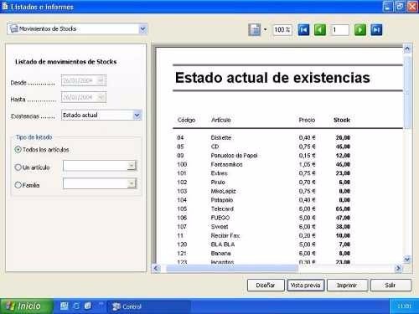Open the Inicio start menu
The width and height of the screenshot is (419, 314).
[x=27, y=306]
